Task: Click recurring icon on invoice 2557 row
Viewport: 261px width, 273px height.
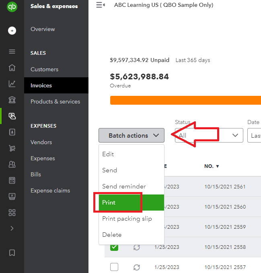Action: [137, 267]
